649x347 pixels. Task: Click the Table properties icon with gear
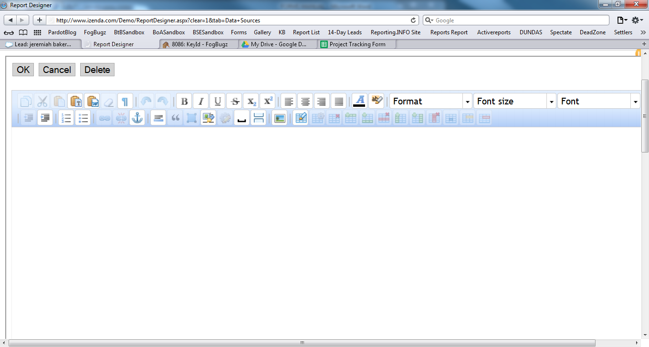pos(318,118)
